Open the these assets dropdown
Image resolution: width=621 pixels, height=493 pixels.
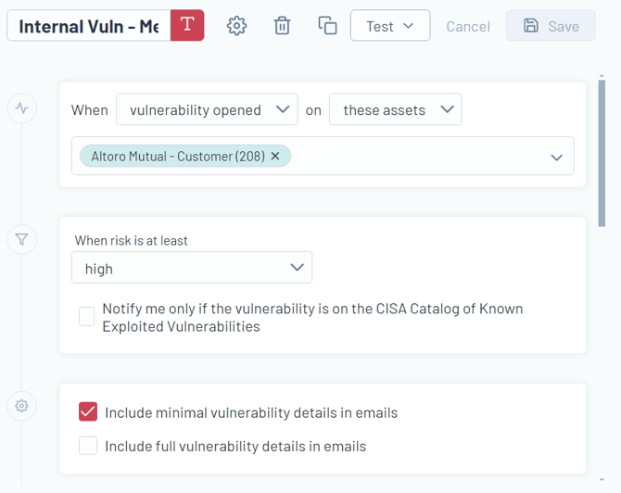coord(395,109)
